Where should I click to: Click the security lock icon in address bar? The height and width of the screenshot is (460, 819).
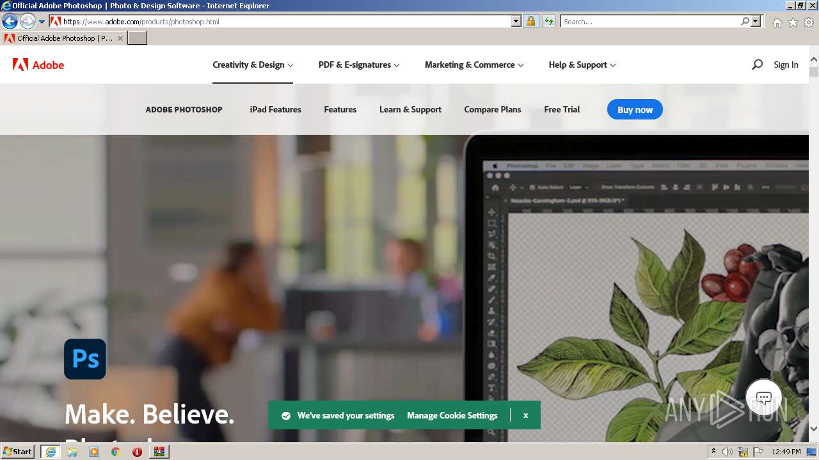tap(530, 22)
